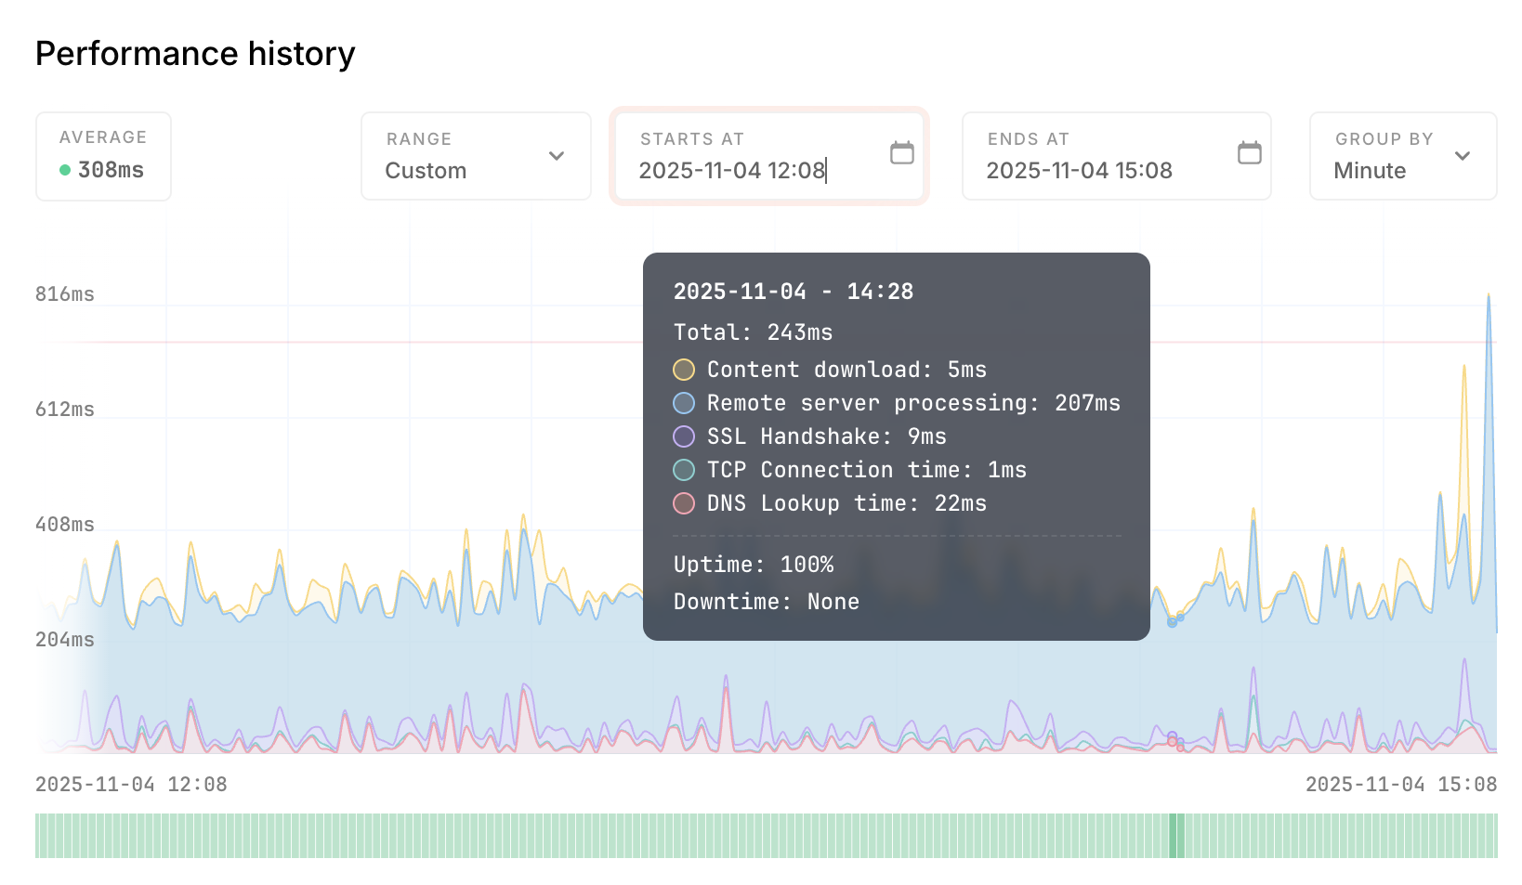Viewport: 1522px width, 885px height.
Task: Click the highlighted dark green uptime bar segment
Action: 1173,835
